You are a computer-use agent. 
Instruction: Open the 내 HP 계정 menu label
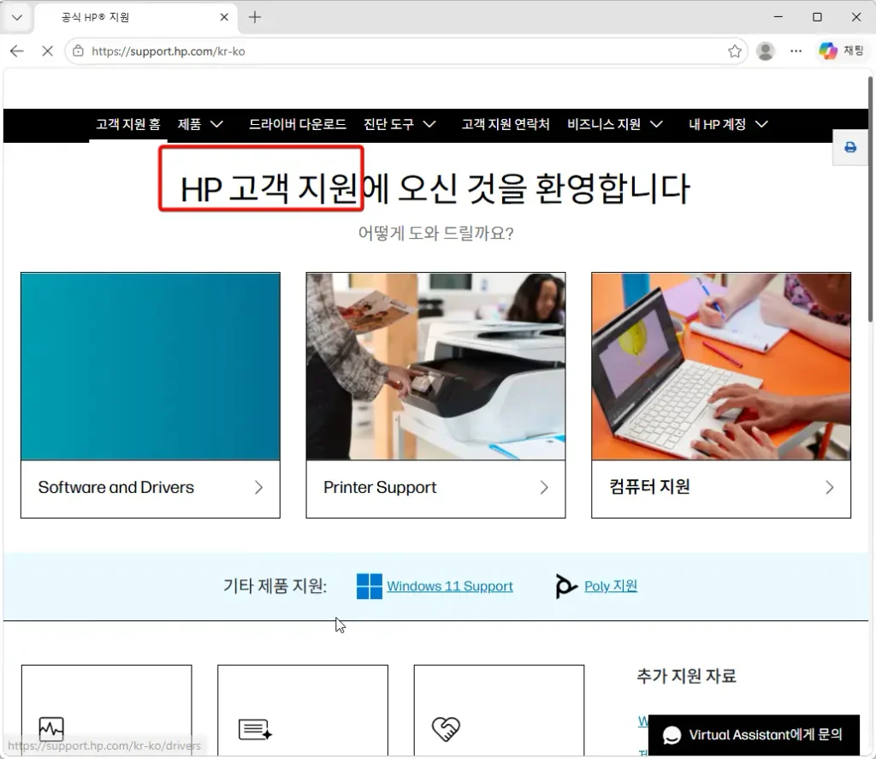coord(717,124)
